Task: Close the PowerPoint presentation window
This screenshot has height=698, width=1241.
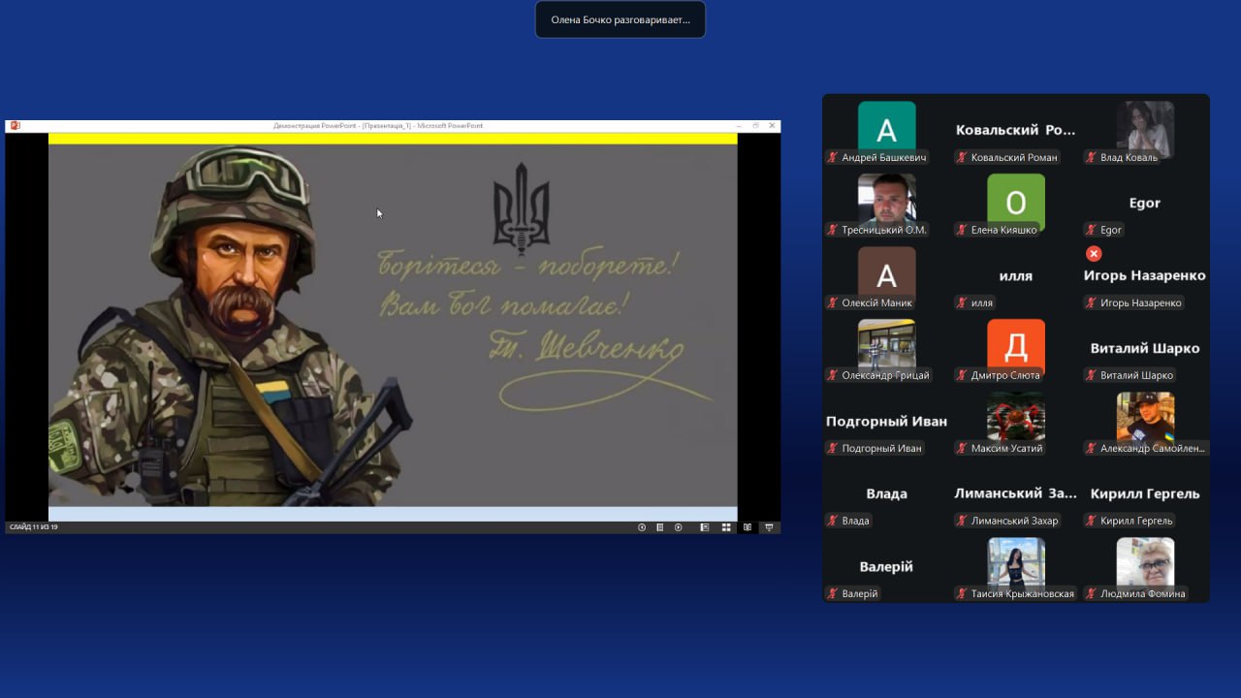Action: pyautogui.click(x=772, y=125)
